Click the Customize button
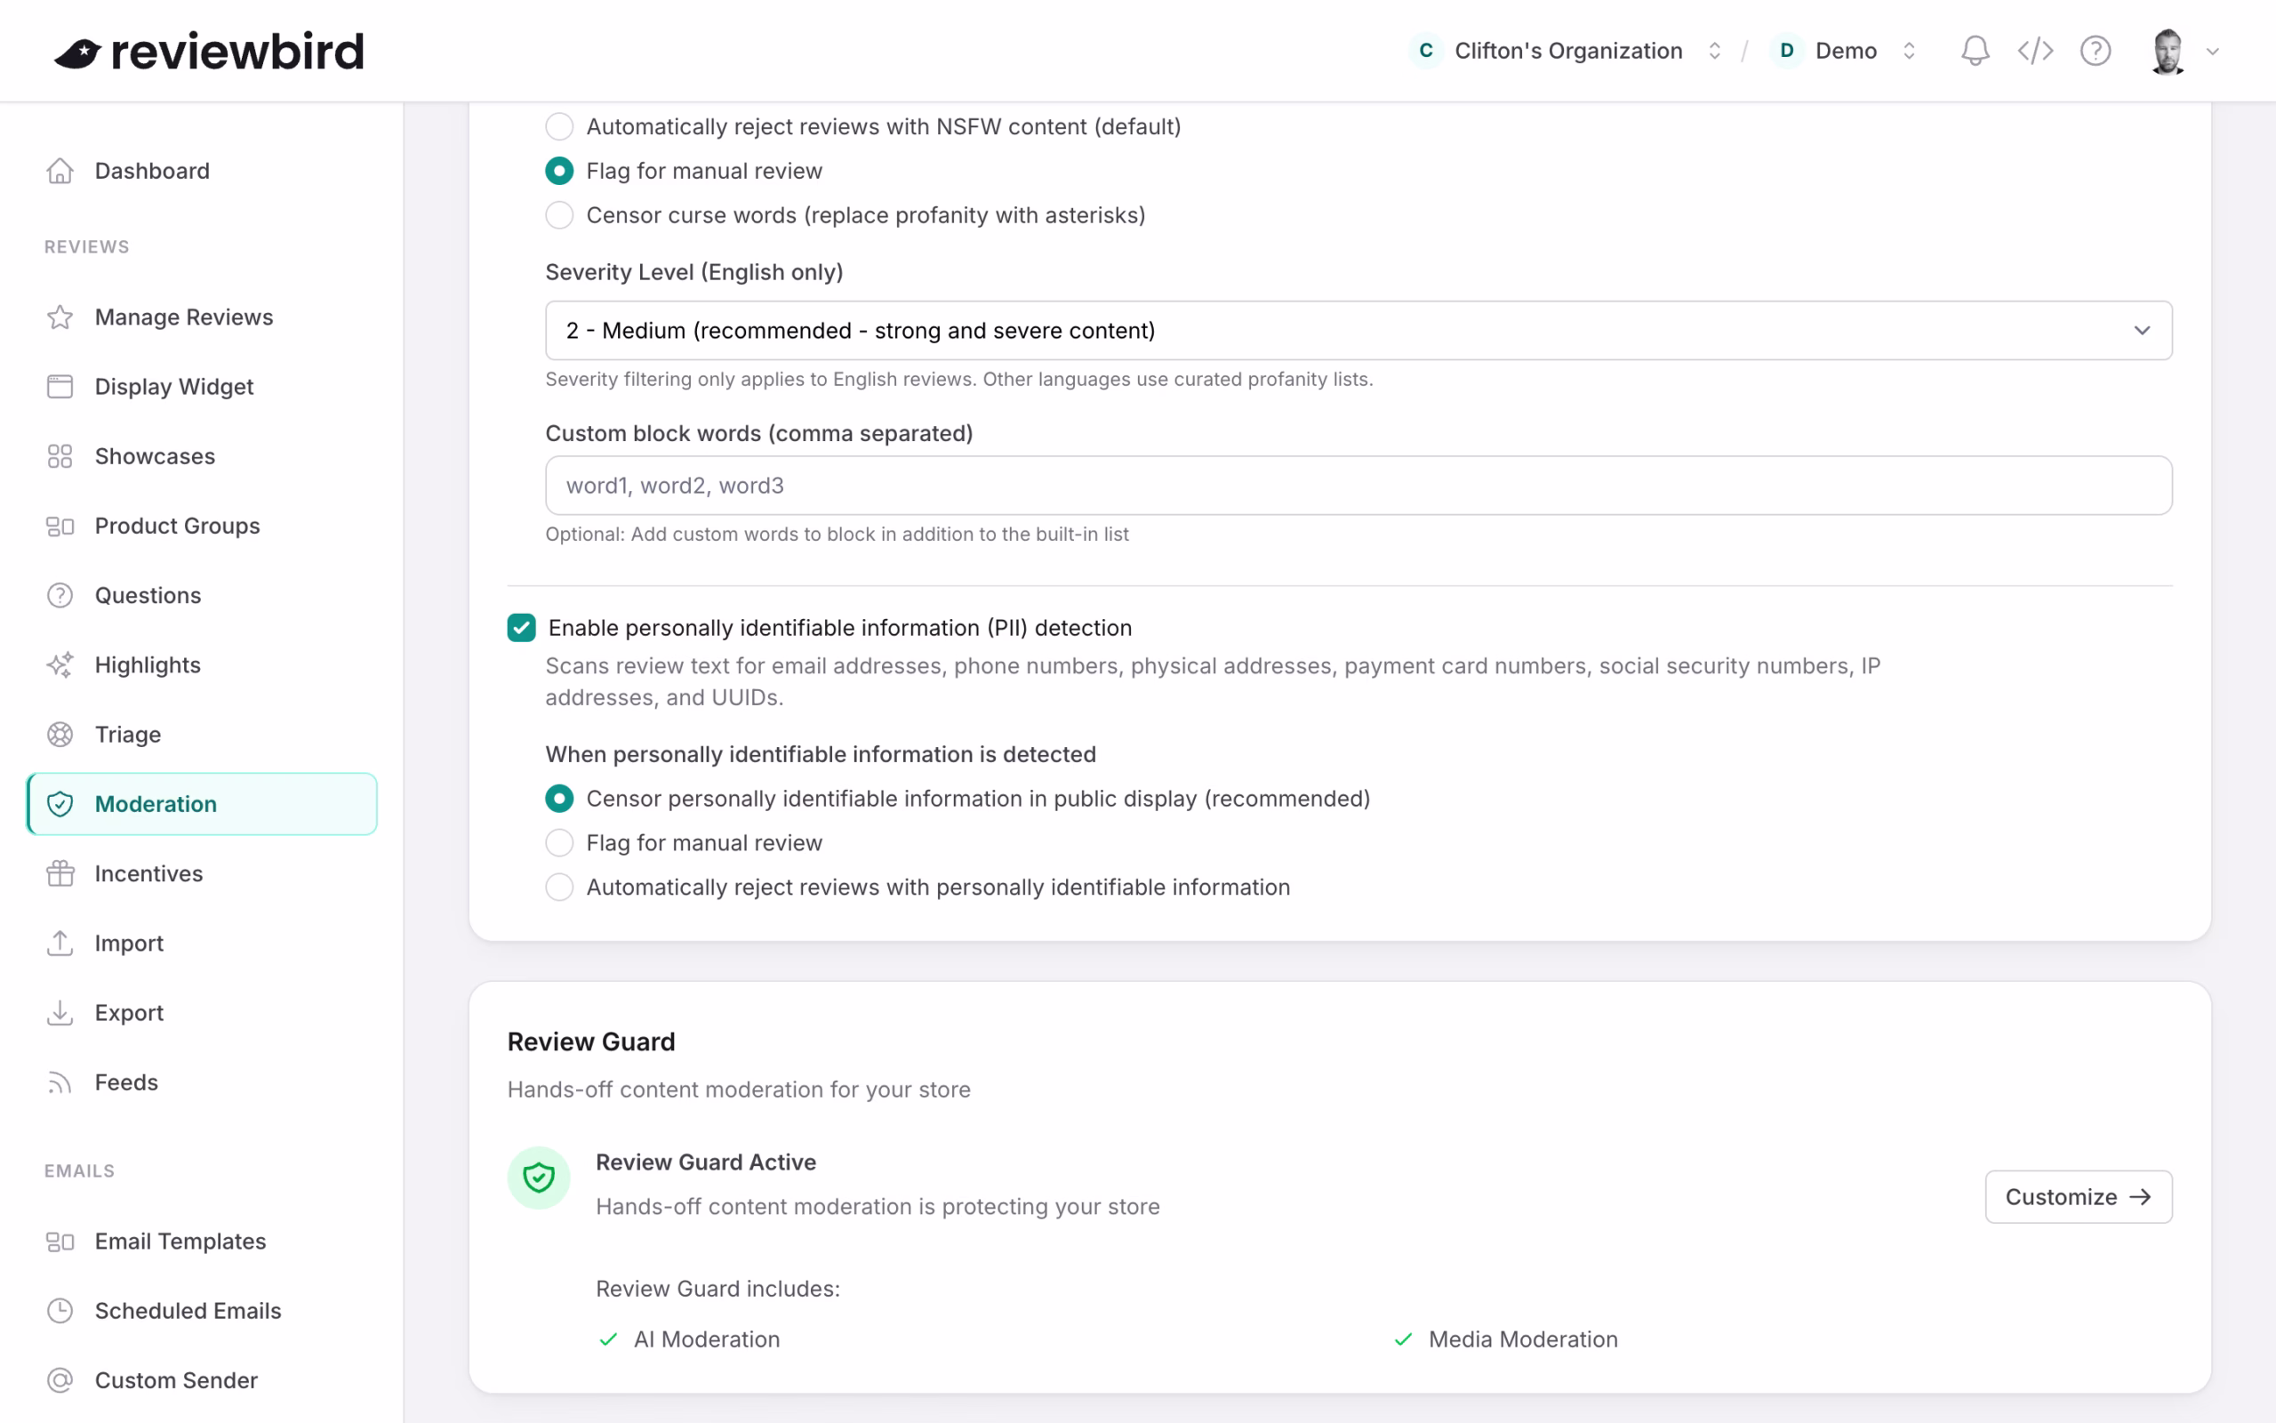Screen dimensions: 2276x1423 [2079, 1197]
